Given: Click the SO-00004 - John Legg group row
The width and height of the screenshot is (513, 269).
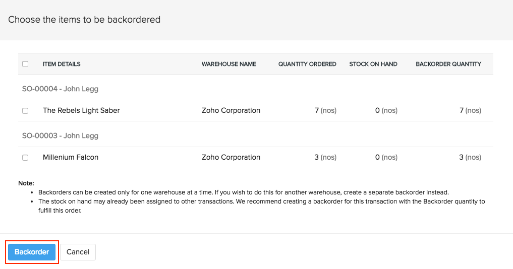Looking at the screenshot, I should coord(60,89).
